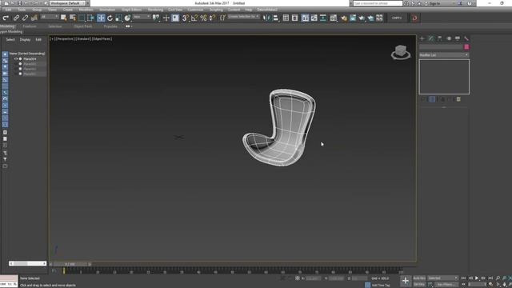
Task: Open the reference coordinate system dropdown
Action: (142, 17)
